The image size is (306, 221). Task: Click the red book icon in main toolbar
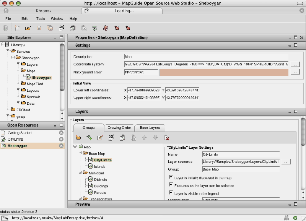point(106,28)
